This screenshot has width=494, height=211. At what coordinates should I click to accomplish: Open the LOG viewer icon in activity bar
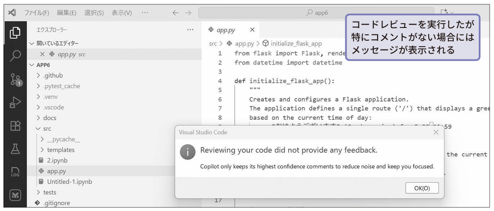[x=15, y=172]
